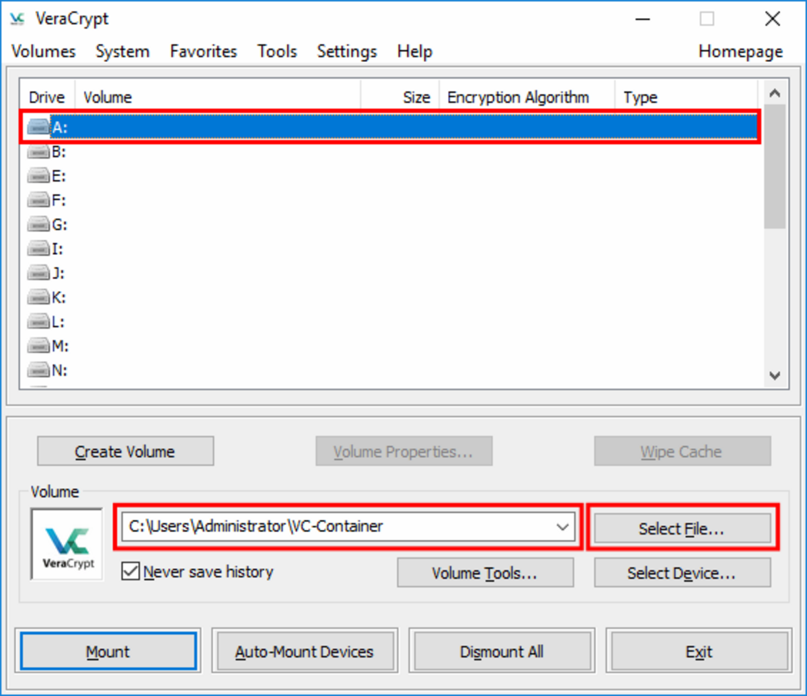Open the Favorites menu
807x696 pixels.
click(x=203, y=52)
